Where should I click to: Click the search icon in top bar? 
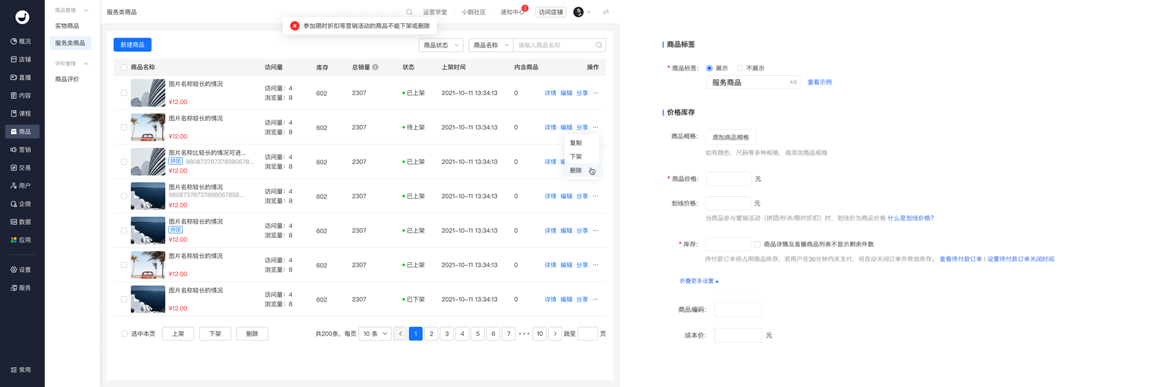409,12
